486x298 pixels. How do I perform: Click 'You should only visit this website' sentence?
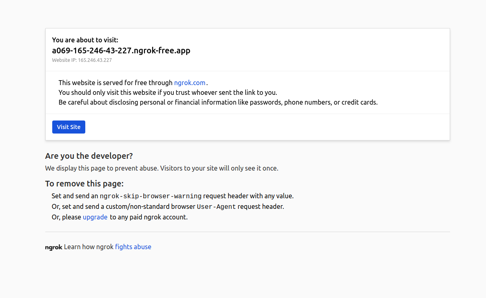[x=168, y=92]
